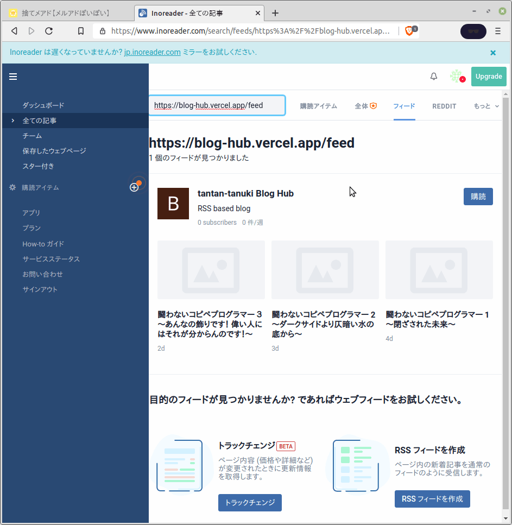
Task: Select the フィード search tab
Action: tap(404, 106)
